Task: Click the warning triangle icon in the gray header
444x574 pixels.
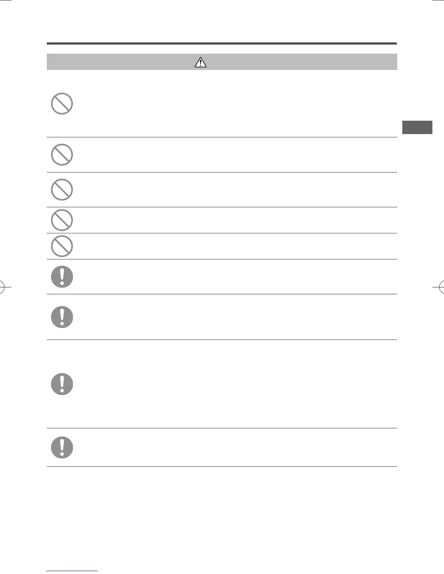Action: pyautogui.click(x=200, y=62)
